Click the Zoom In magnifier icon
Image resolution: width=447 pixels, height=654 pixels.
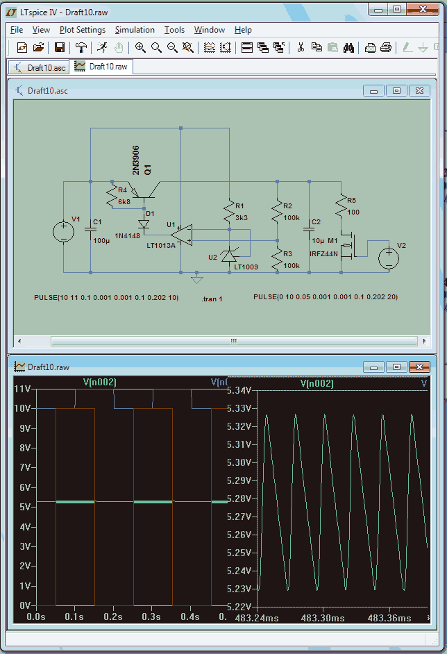140,47
